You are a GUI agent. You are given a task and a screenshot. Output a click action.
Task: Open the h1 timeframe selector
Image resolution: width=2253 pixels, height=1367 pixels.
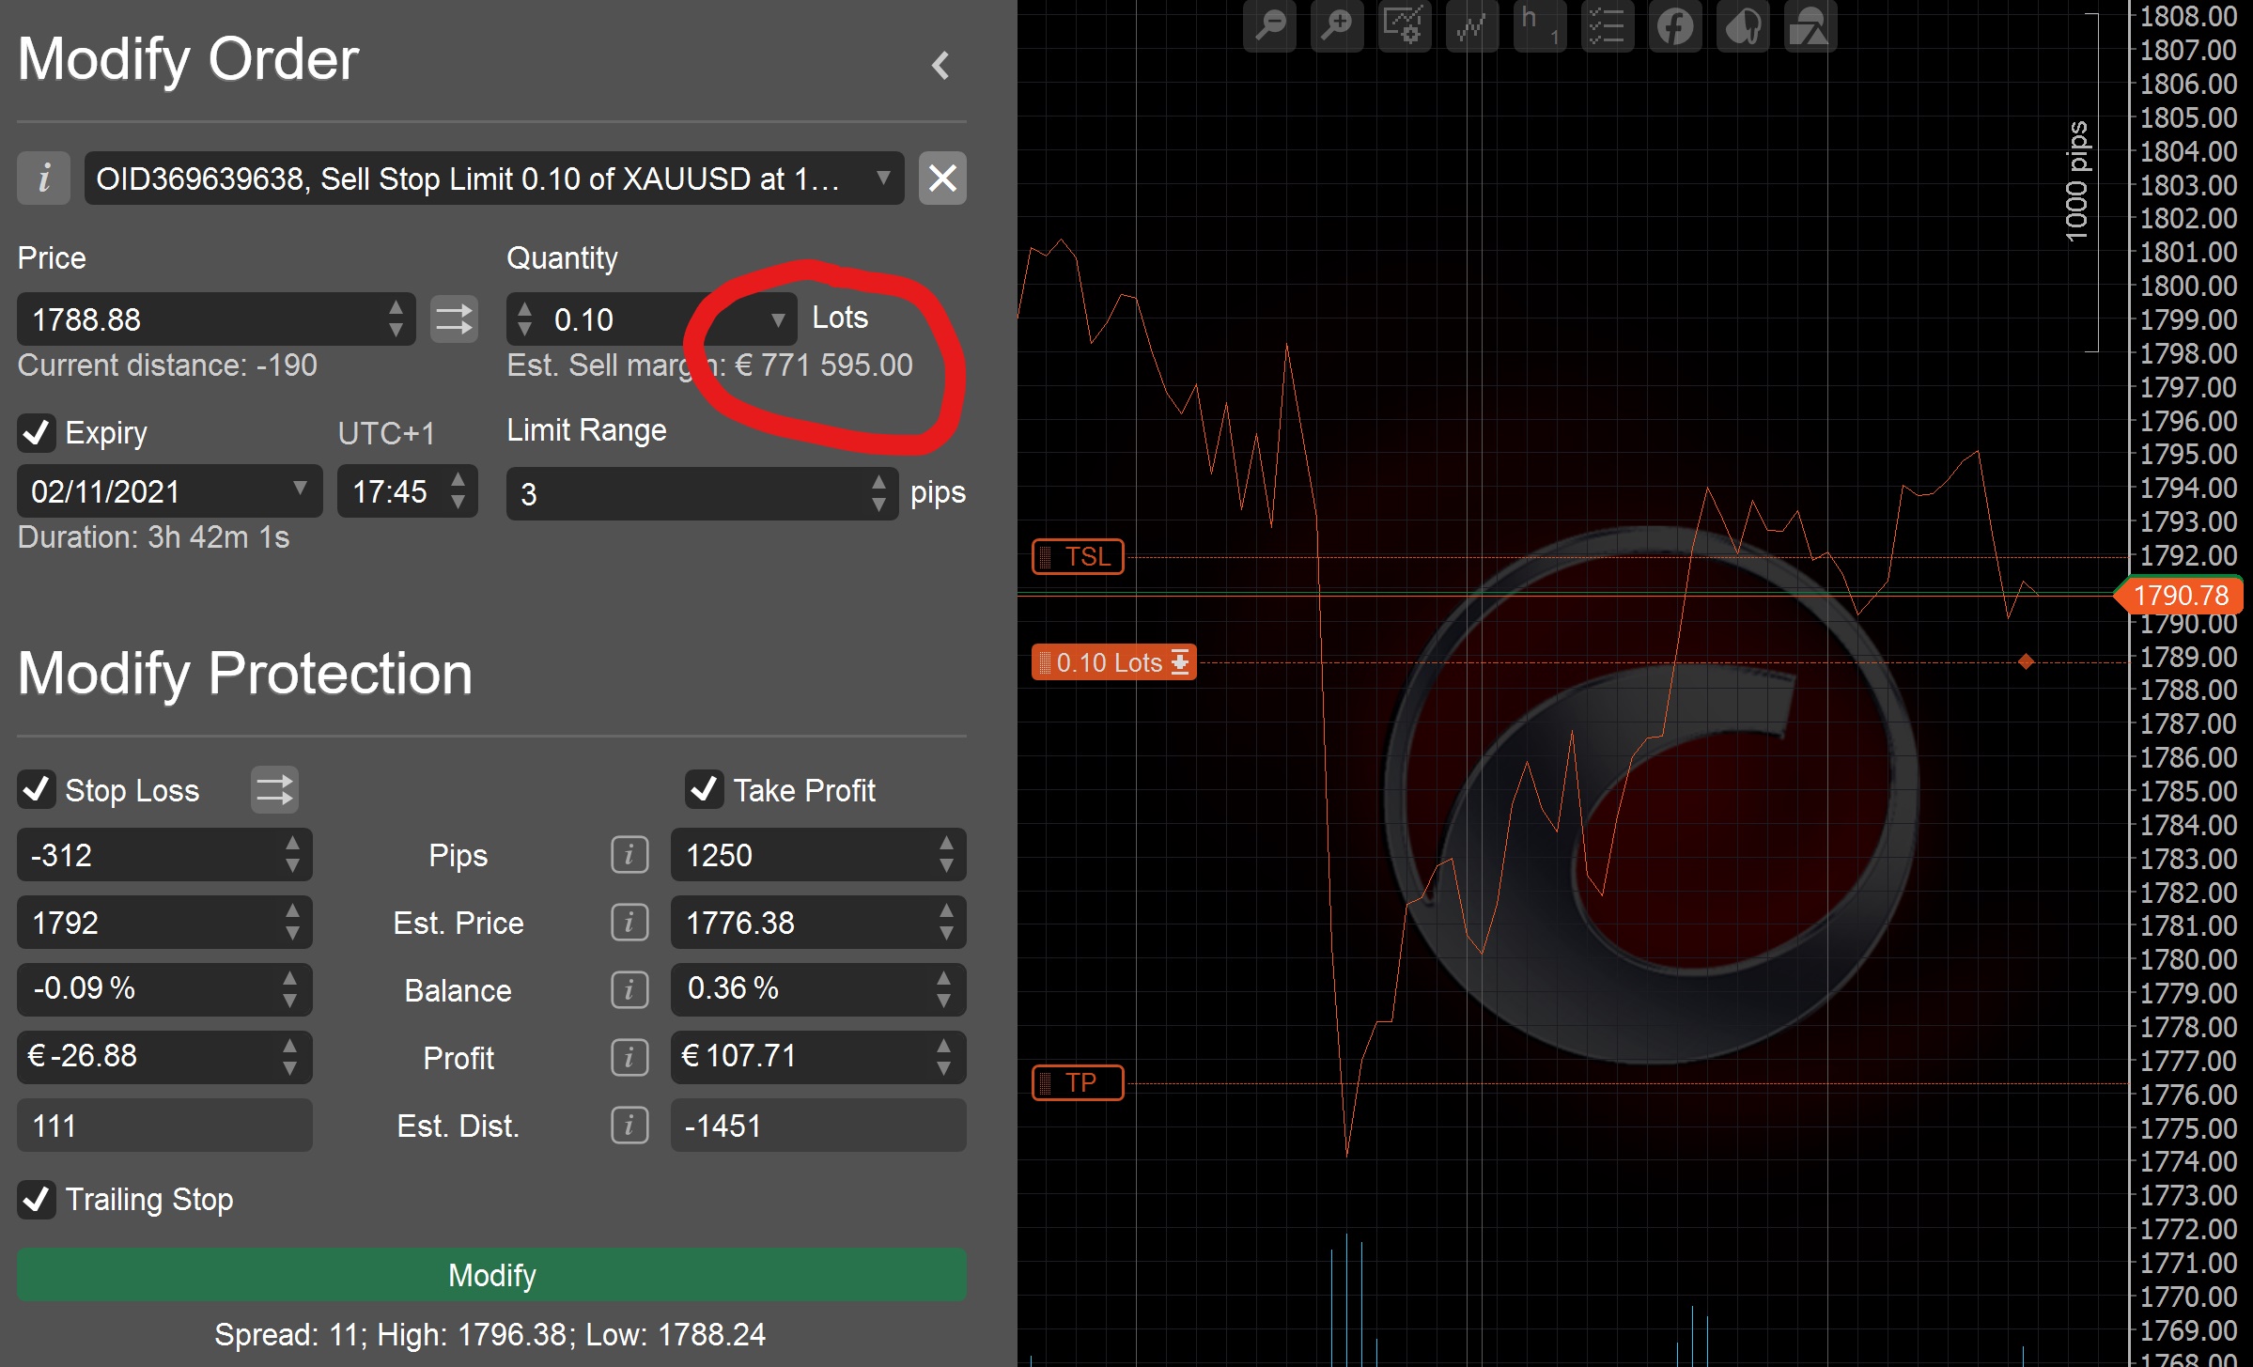(1540, 26)
